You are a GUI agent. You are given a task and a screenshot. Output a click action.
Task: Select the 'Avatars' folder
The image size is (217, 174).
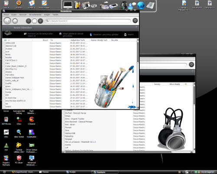[7, 49]
